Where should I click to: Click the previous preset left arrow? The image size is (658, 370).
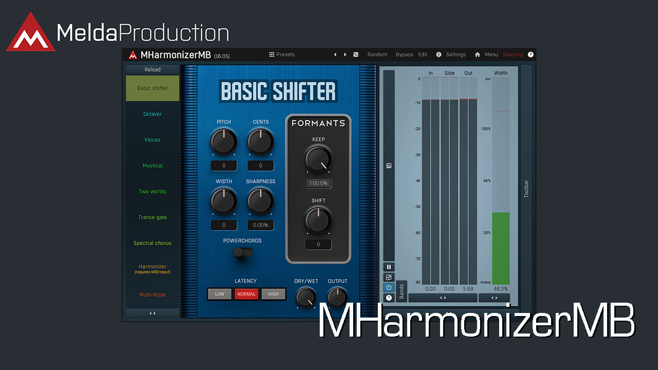[x=335, y=54]
